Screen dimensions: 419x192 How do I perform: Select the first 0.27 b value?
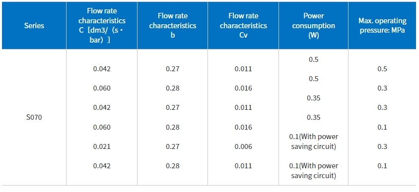click(x=173, y=69)
